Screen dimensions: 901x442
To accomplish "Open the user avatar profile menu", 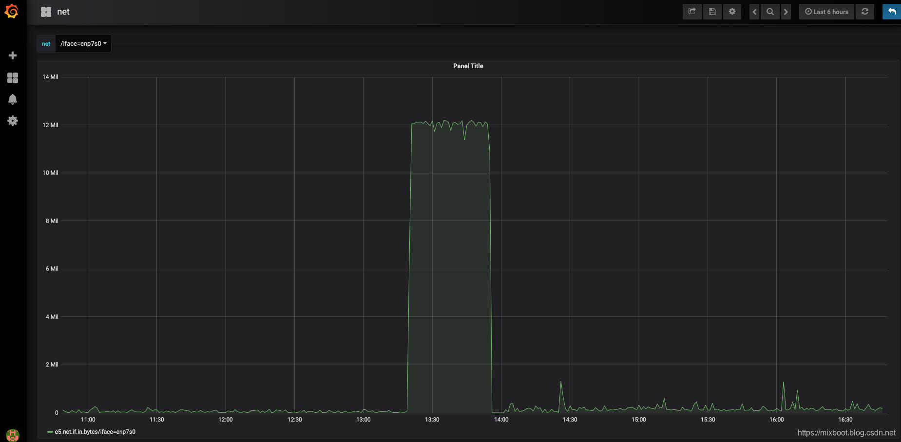I will tap(13, 435).
